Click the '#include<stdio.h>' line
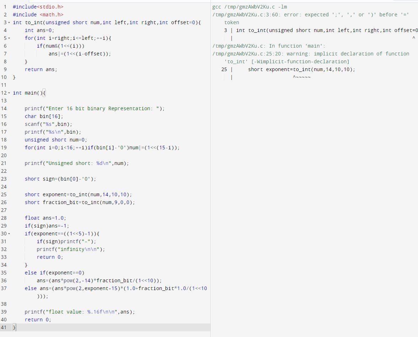The image size is (418, 337). pos(38,7)
